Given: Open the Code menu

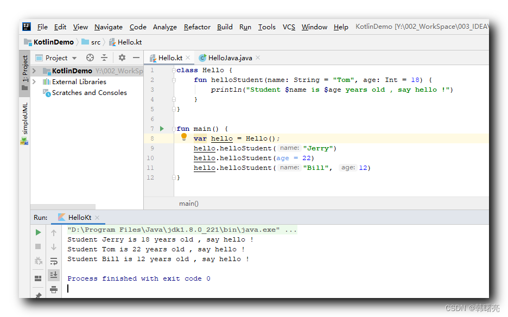Looking at the screenshot, I should pos(138,27).
